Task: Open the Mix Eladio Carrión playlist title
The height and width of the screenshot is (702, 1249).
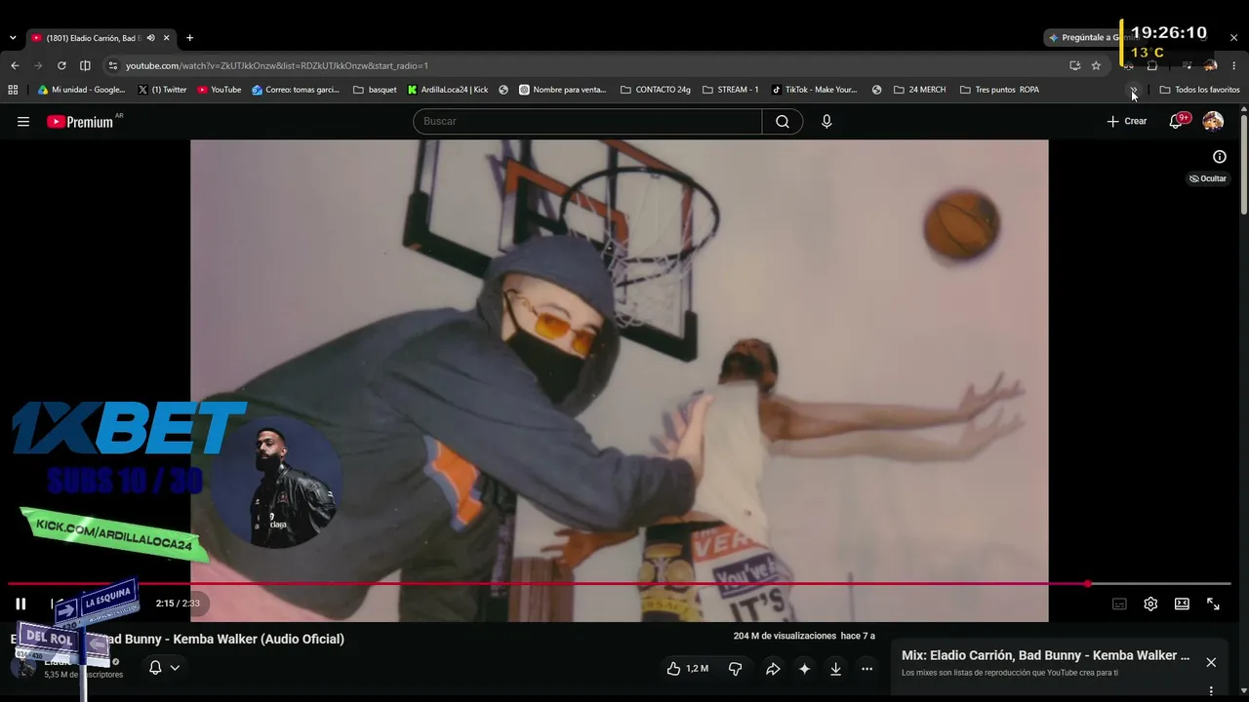Action: point(1045,655)
